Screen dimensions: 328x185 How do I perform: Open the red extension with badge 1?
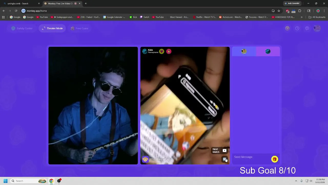pyautogui.click(x=288, y=11)
